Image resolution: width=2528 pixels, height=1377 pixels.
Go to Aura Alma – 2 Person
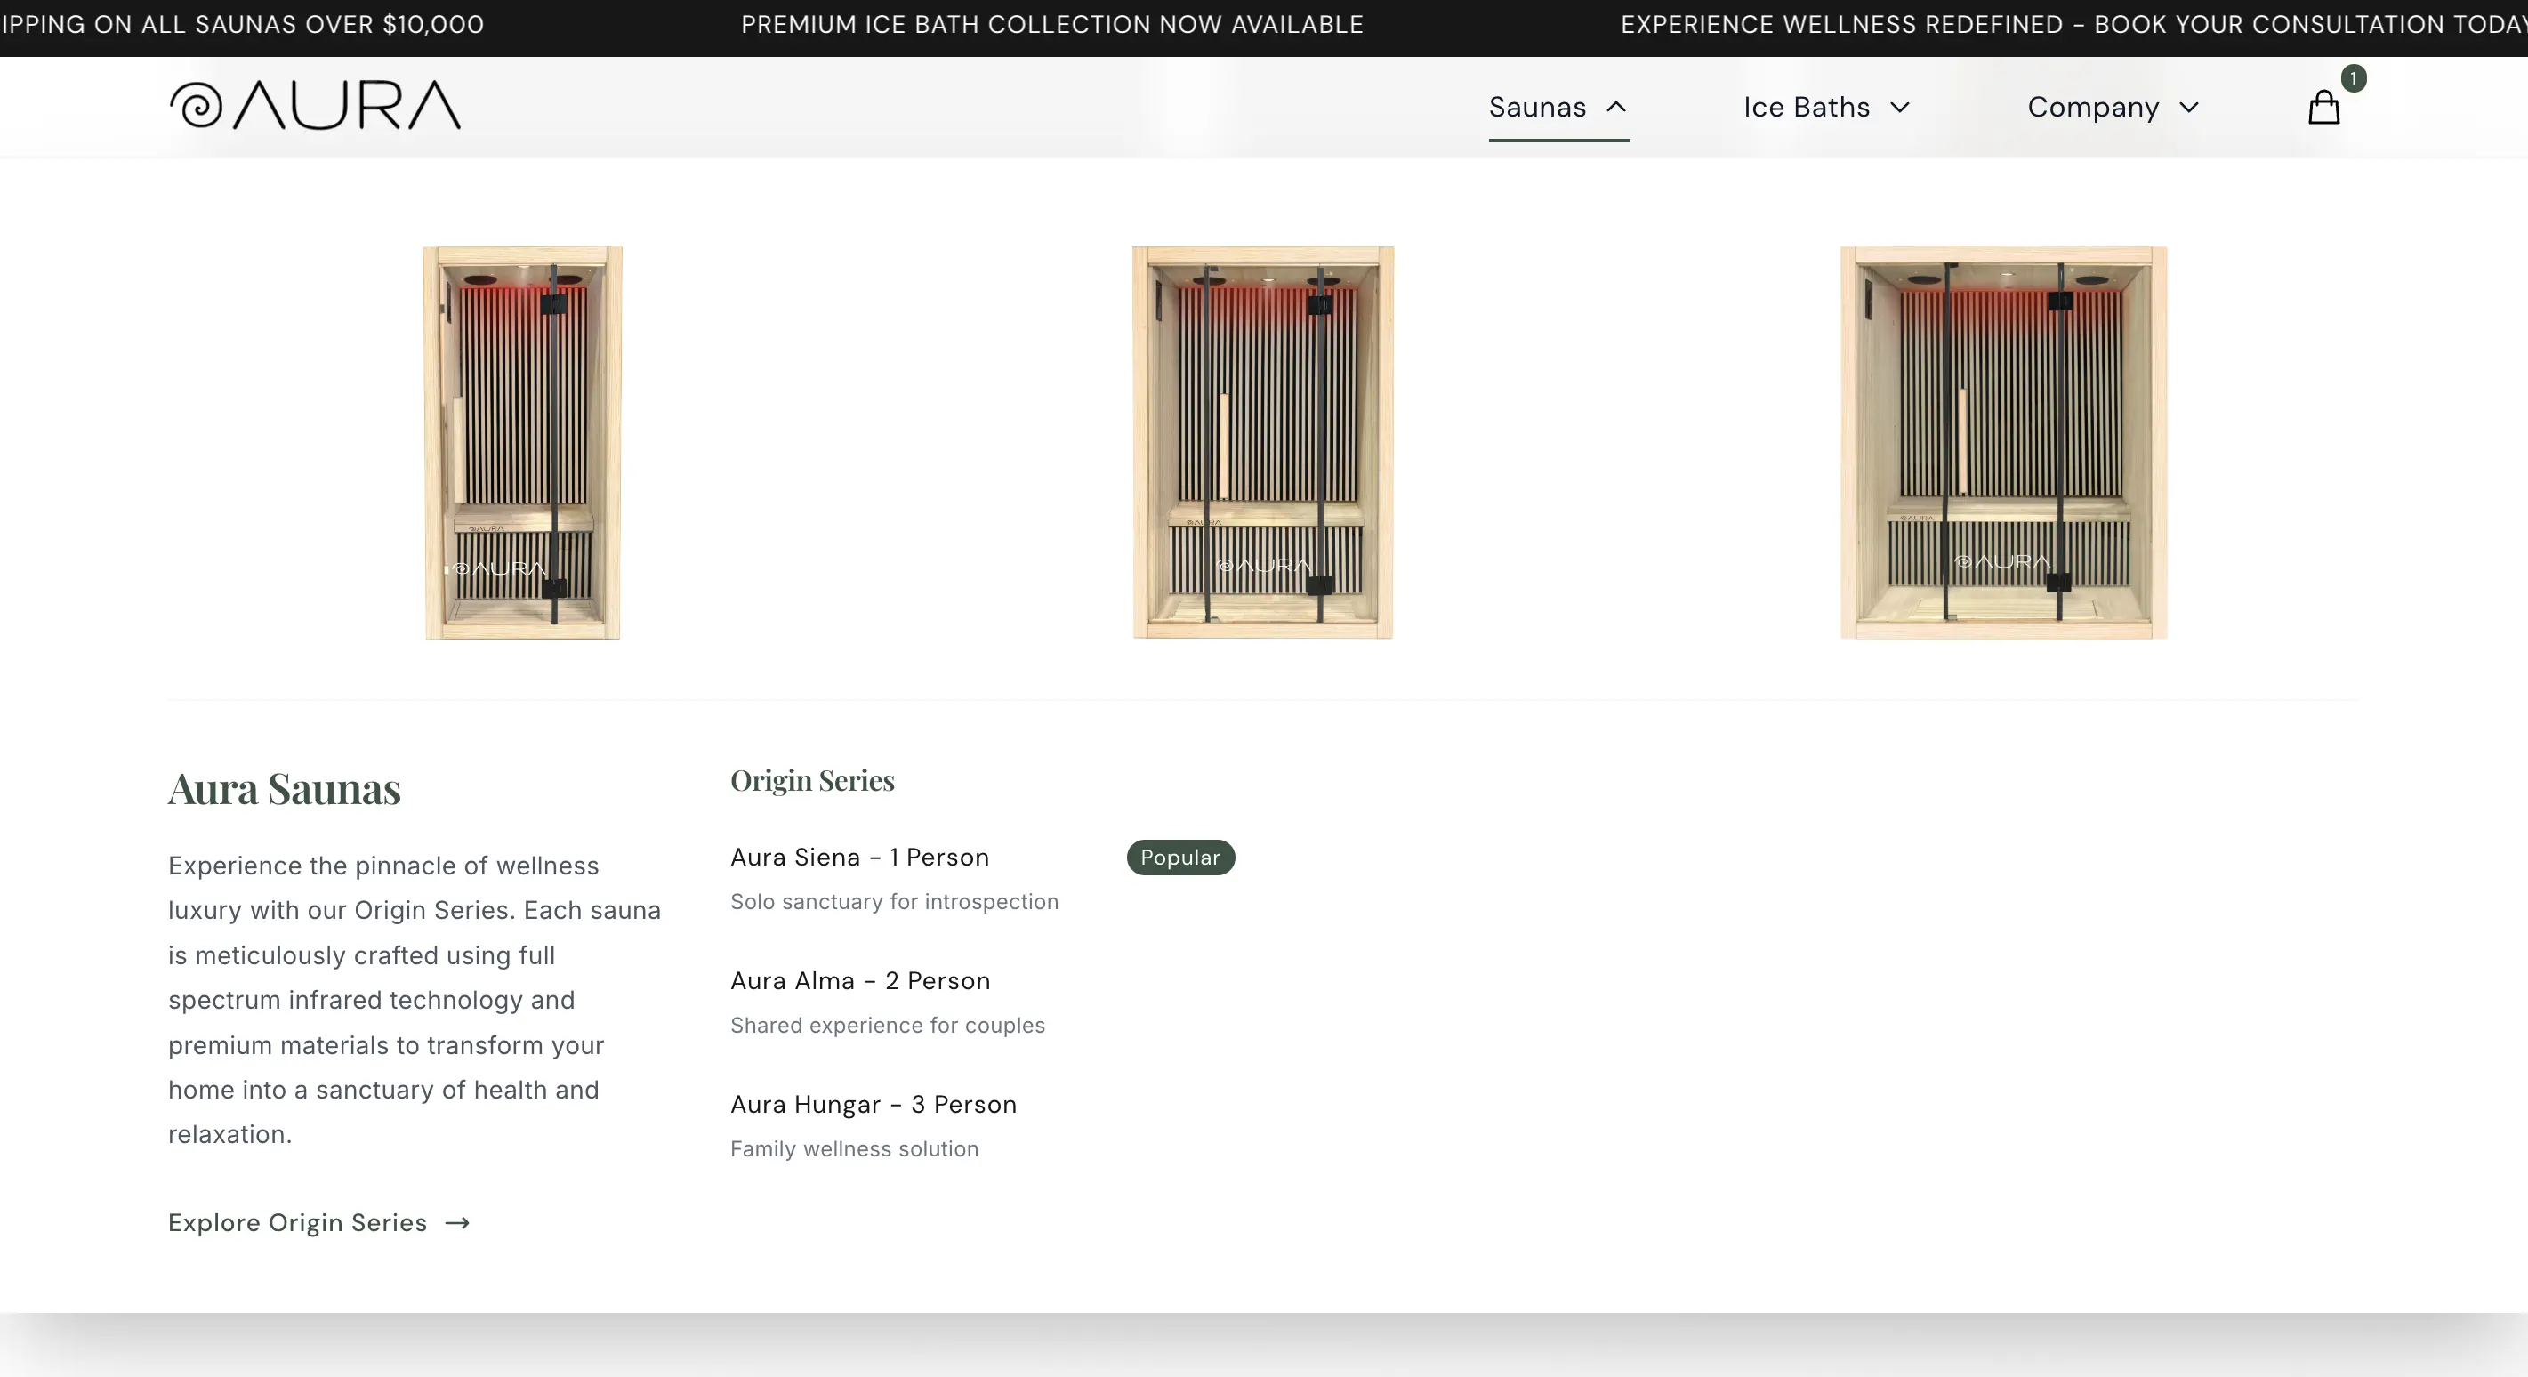861,980
